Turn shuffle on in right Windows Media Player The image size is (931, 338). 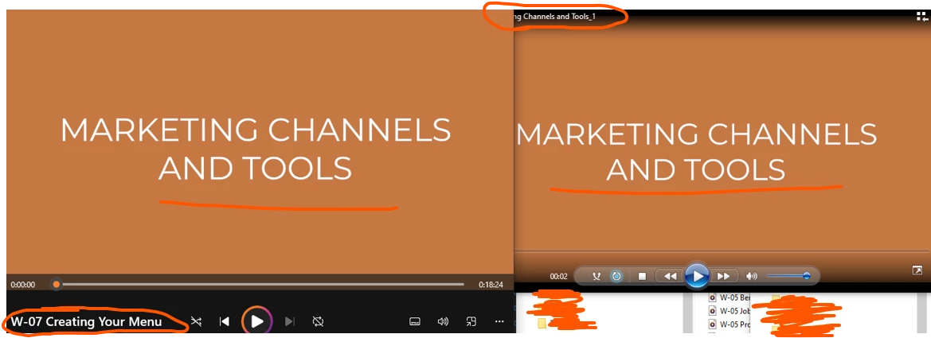pyautogui.click(x=597, y=276)
